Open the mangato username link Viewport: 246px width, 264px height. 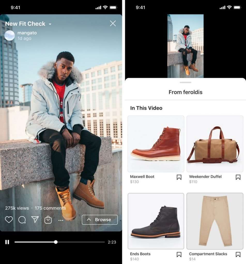(x=27, y=33)
